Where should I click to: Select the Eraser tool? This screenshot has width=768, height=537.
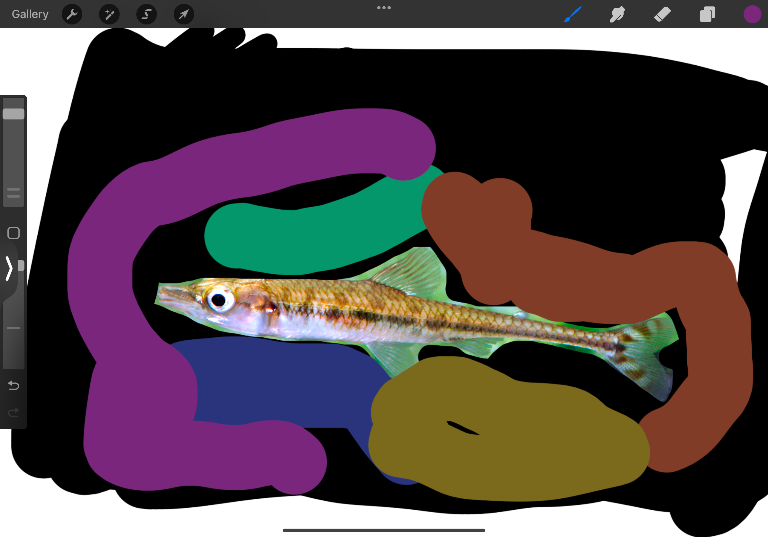click(662, 14)
